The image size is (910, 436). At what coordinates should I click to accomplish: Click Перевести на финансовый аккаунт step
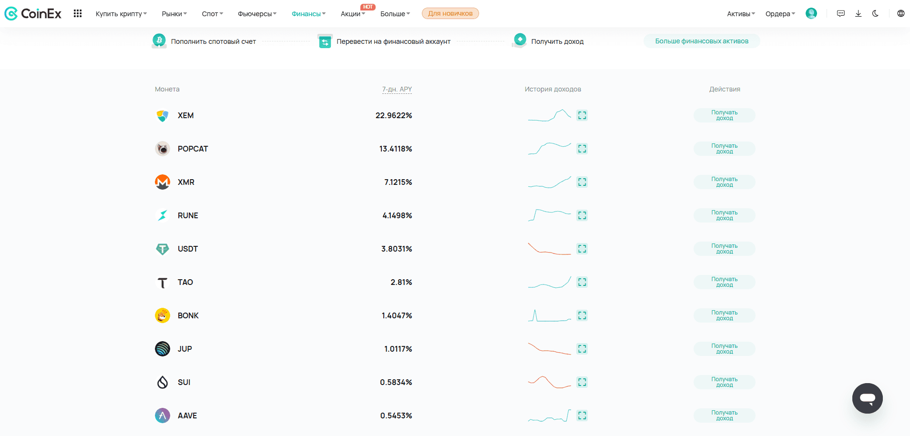point(384,41)
